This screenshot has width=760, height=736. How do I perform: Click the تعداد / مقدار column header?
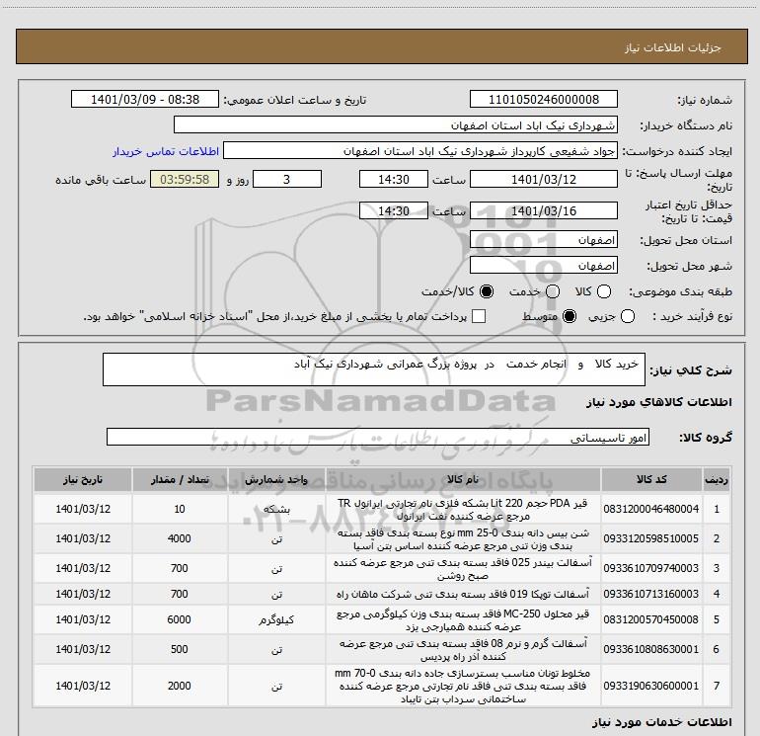pos(180,479)
